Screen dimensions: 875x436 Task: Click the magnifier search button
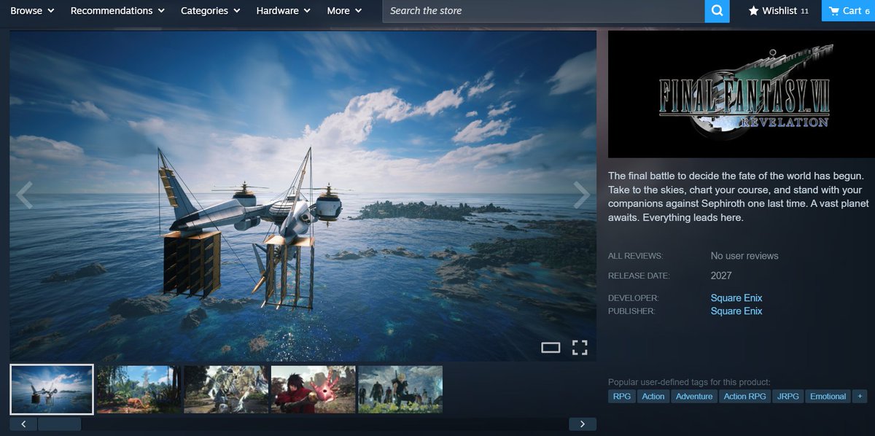point(717,11)
